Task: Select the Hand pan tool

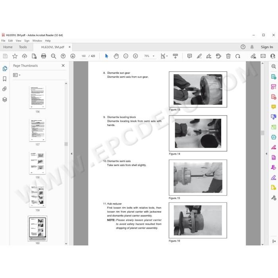Action: (116, 56)
